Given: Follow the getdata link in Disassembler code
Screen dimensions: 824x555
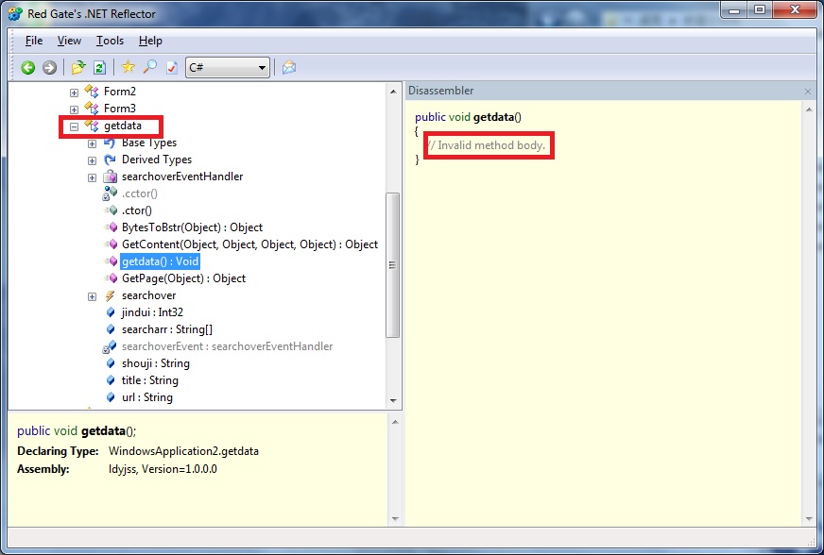Looking at the screenshot, I should point(493,117).
